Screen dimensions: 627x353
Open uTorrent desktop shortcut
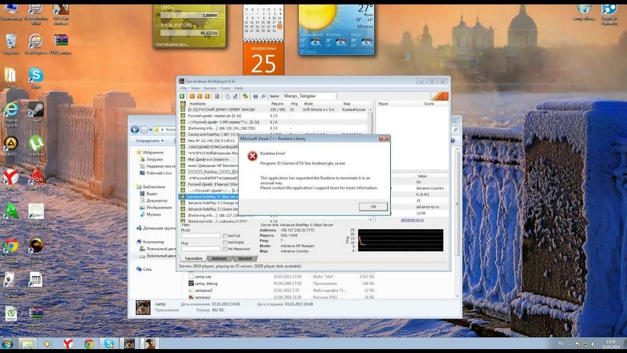tap(36, 146)
